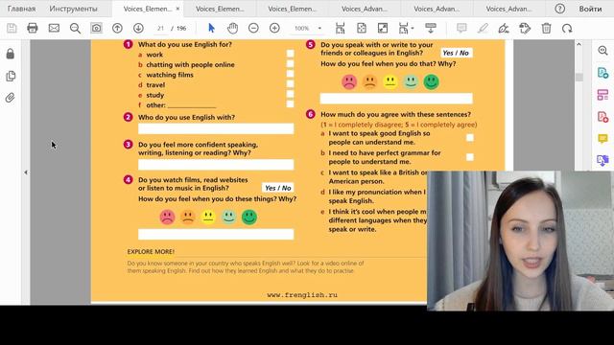Tick the checkbox next to 'work'
Image resolution: width=614 pixels, height=345 pixels.
pyautogui.click(x=290, y=54)
